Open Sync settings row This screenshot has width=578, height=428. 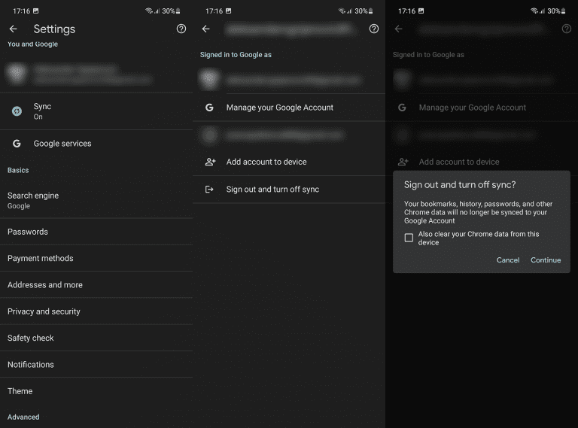point(96,111)
